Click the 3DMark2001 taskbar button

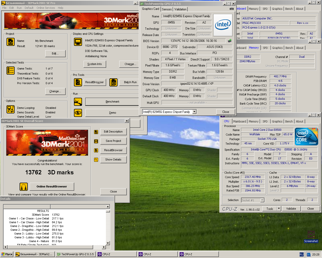tap(34, 254)
